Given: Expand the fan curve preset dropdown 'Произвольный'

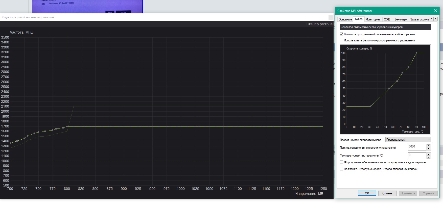Looking at the screenshot, I should coord(408,140).
